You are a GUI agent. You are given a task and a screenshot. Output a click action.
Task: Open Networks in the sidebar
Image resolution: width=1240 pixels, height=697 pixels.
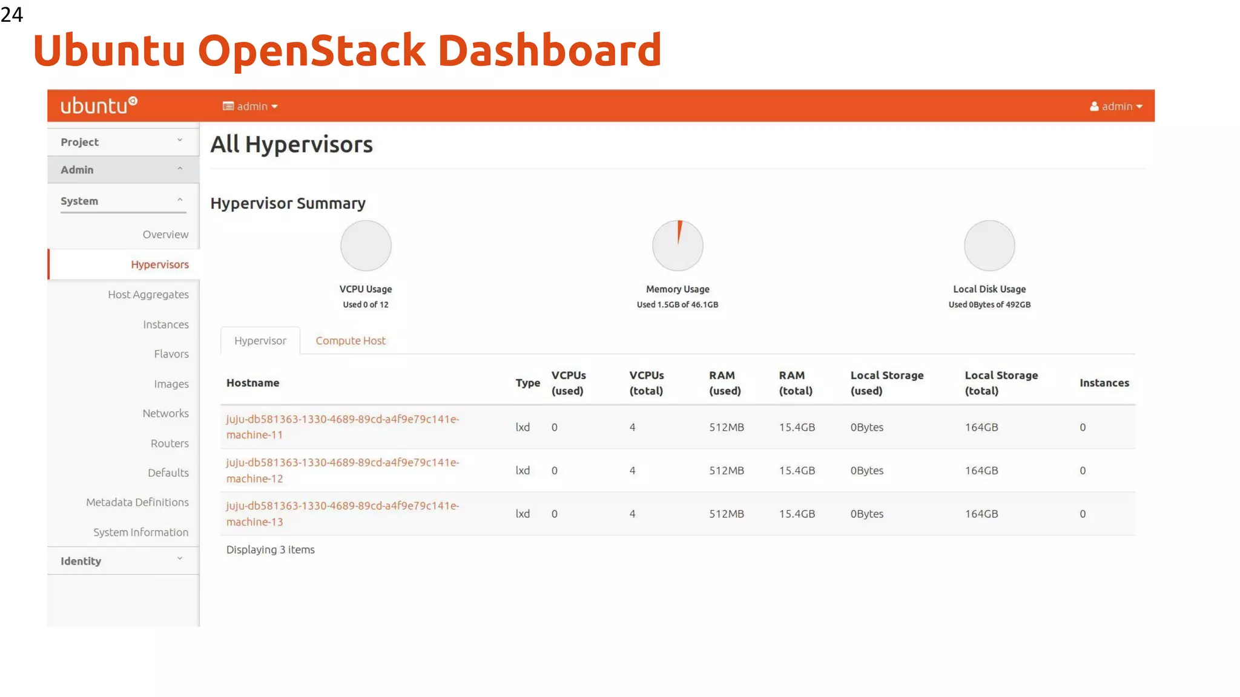166,413
